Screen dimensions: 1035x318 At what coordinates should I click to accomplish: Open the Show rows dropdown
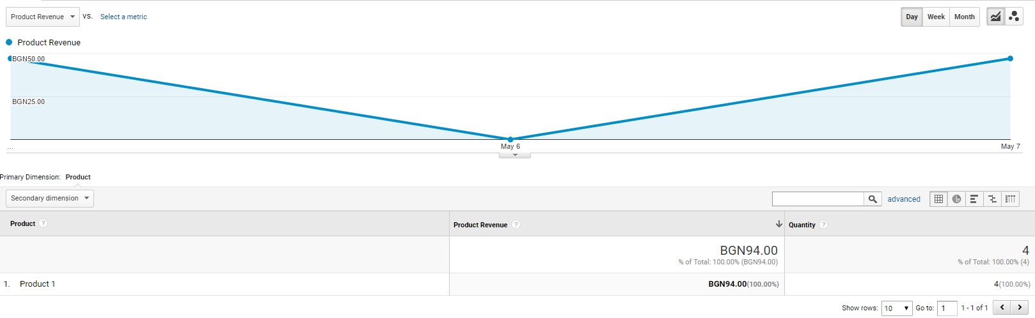[896, 308]
